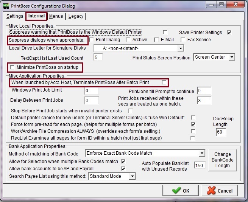Click 'Misc Application Properties:' group label
Image resolution: width=248 pixels, height=202 pixels.
(37, 76)
